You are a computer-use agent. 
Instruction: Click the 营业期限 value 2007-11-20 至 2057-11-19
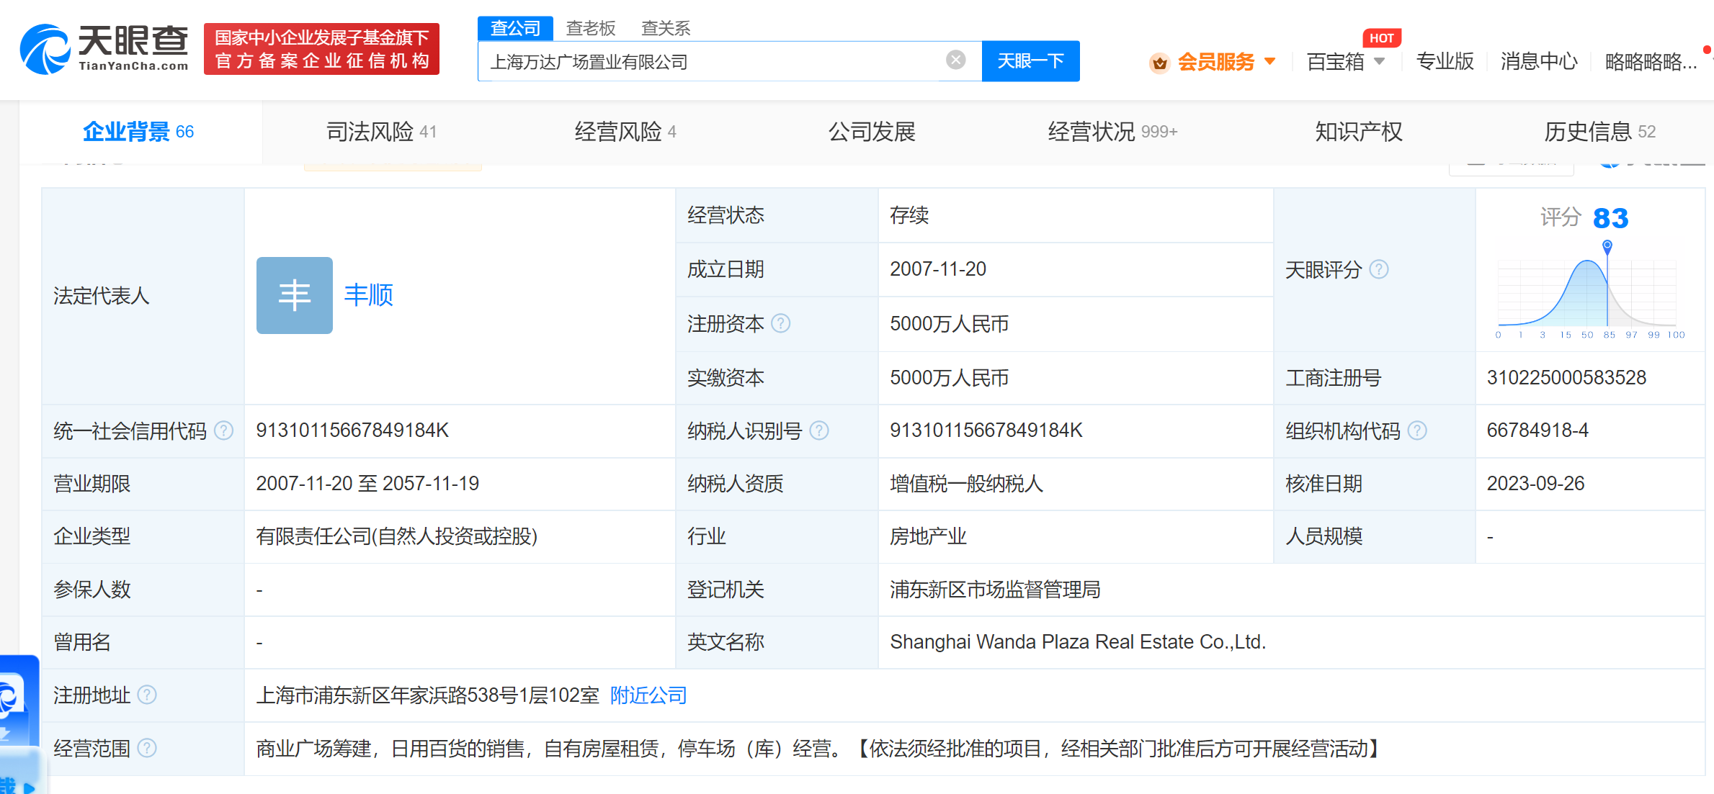click(367, 483)
